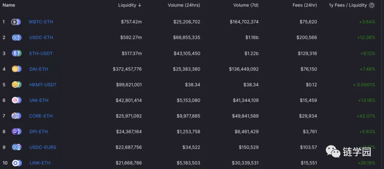Open the USDC-EURS pair link

tap(43, 147)
